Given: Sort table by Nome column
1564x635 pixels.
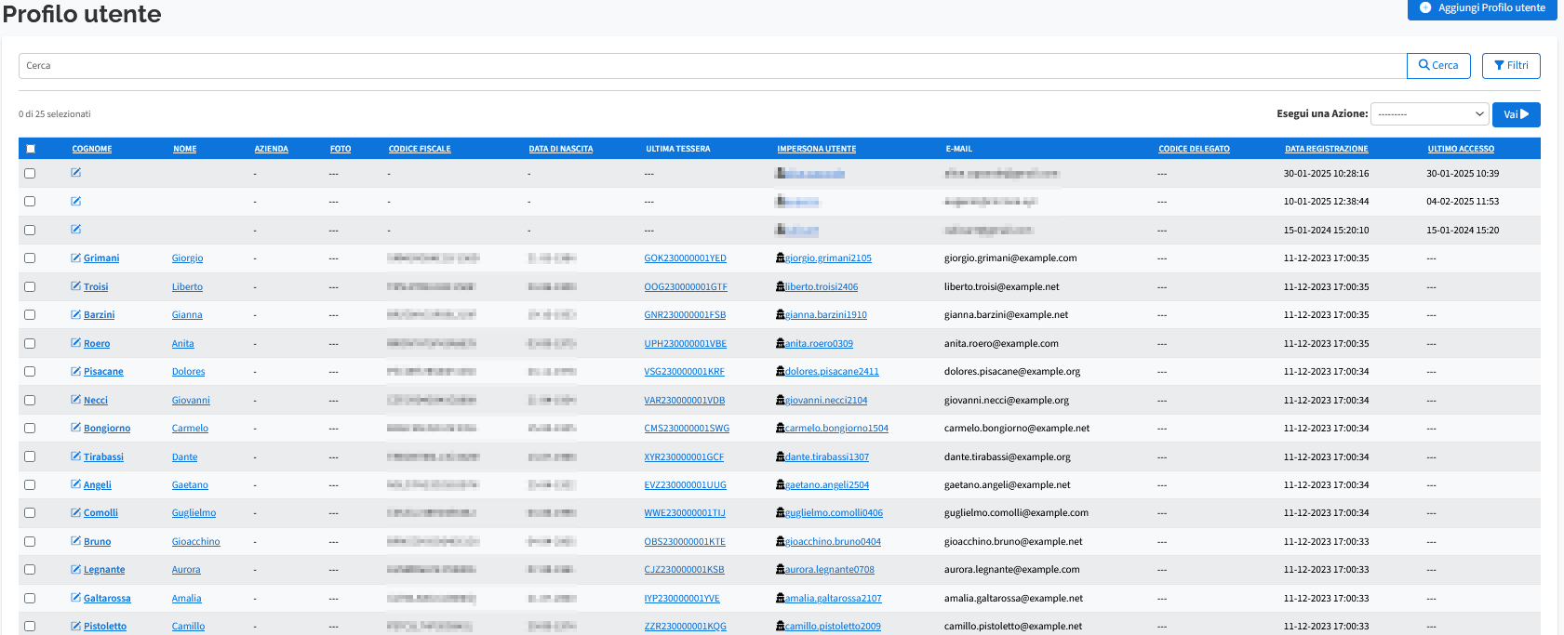Looking at the screenshot, I should [185, 149].
